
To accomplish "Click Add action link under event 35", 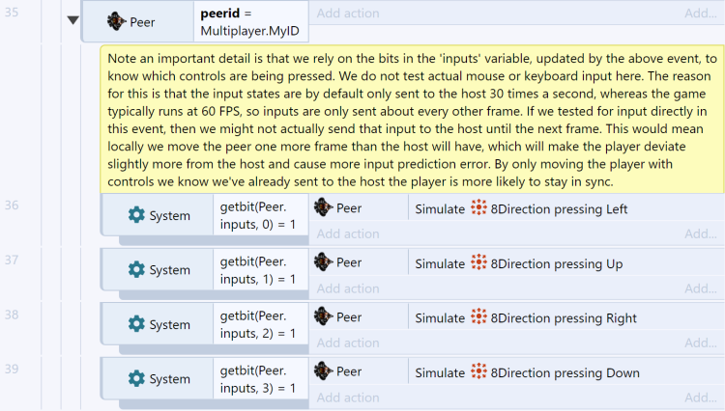I will point(348,14).
